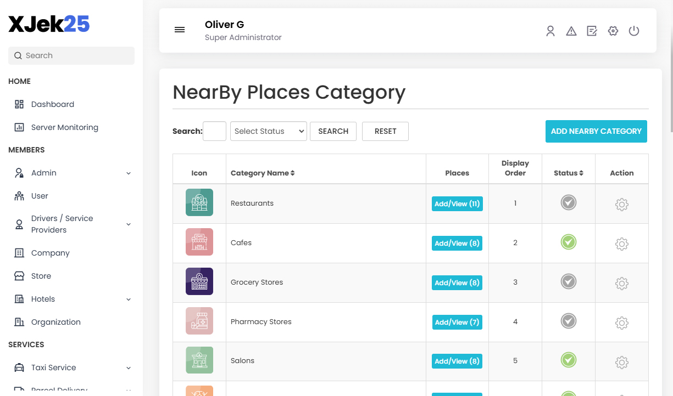Open the Dashboard page from the sidebar
The width and height of the screenshot is (673, 396).
tap(52, 104)
